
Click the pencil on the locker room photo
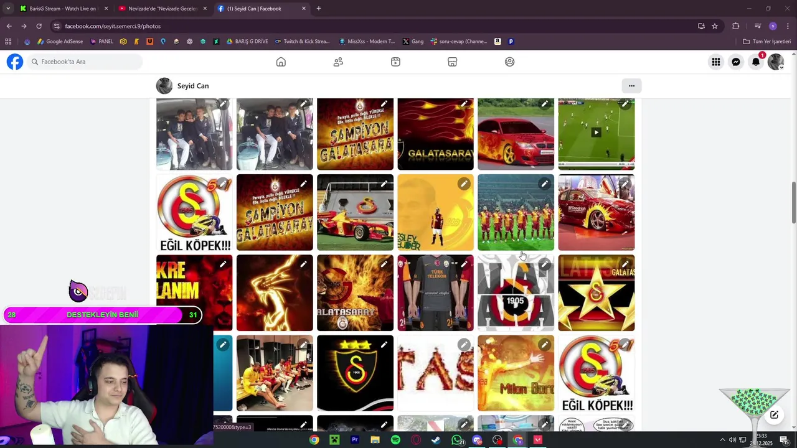(x=304, y=345)
